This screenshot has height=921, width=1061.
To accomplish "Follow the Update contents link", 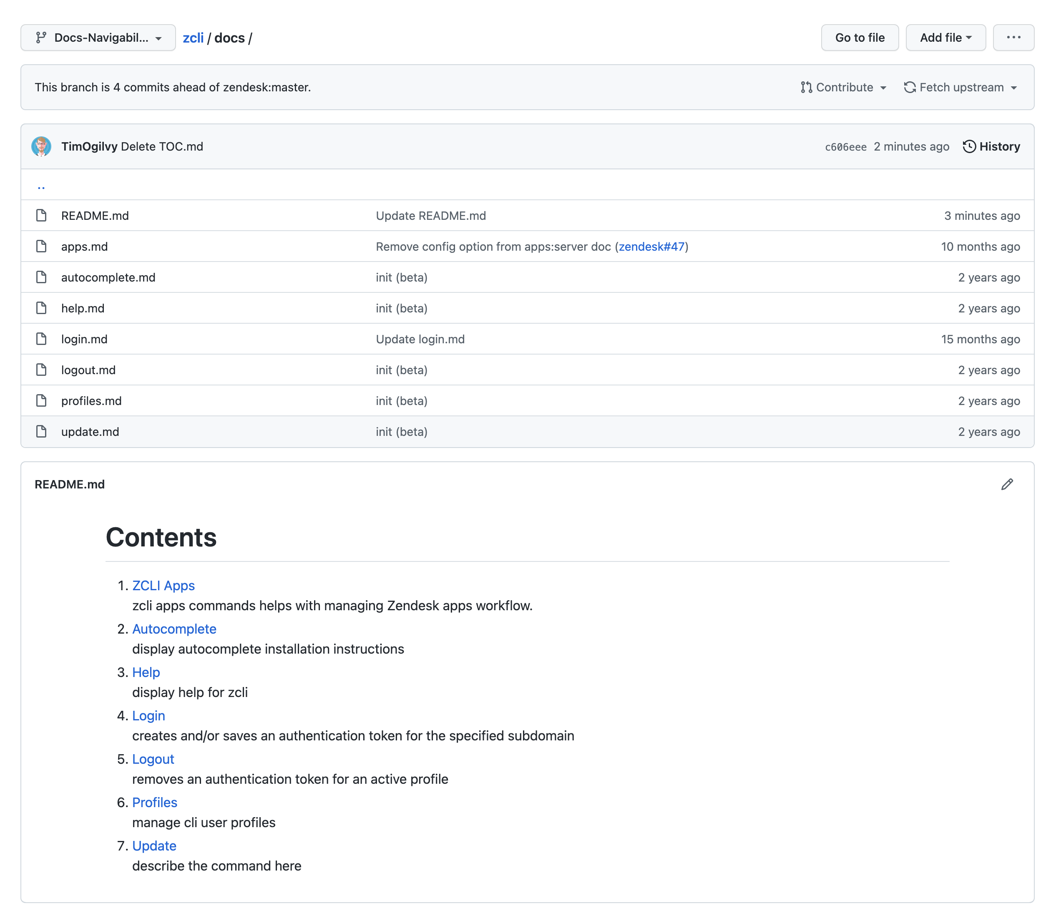I will click(x=154, y=846).
